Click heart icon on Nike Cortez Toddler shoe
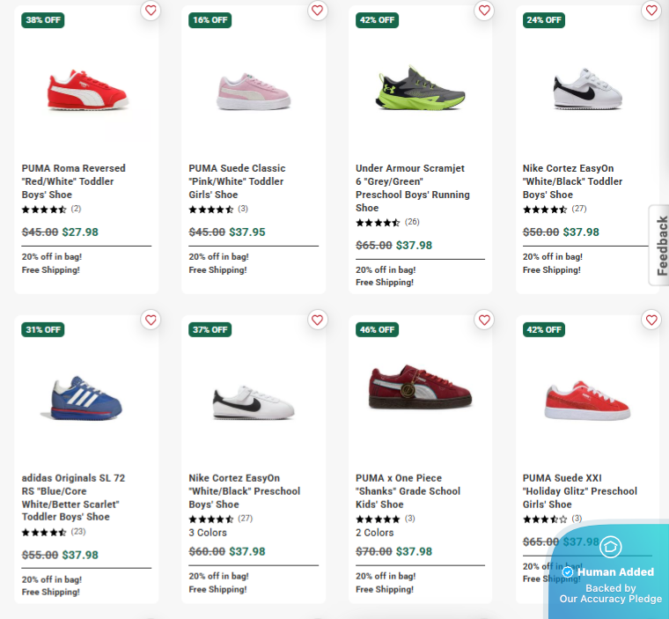 (x=651, y=11)
